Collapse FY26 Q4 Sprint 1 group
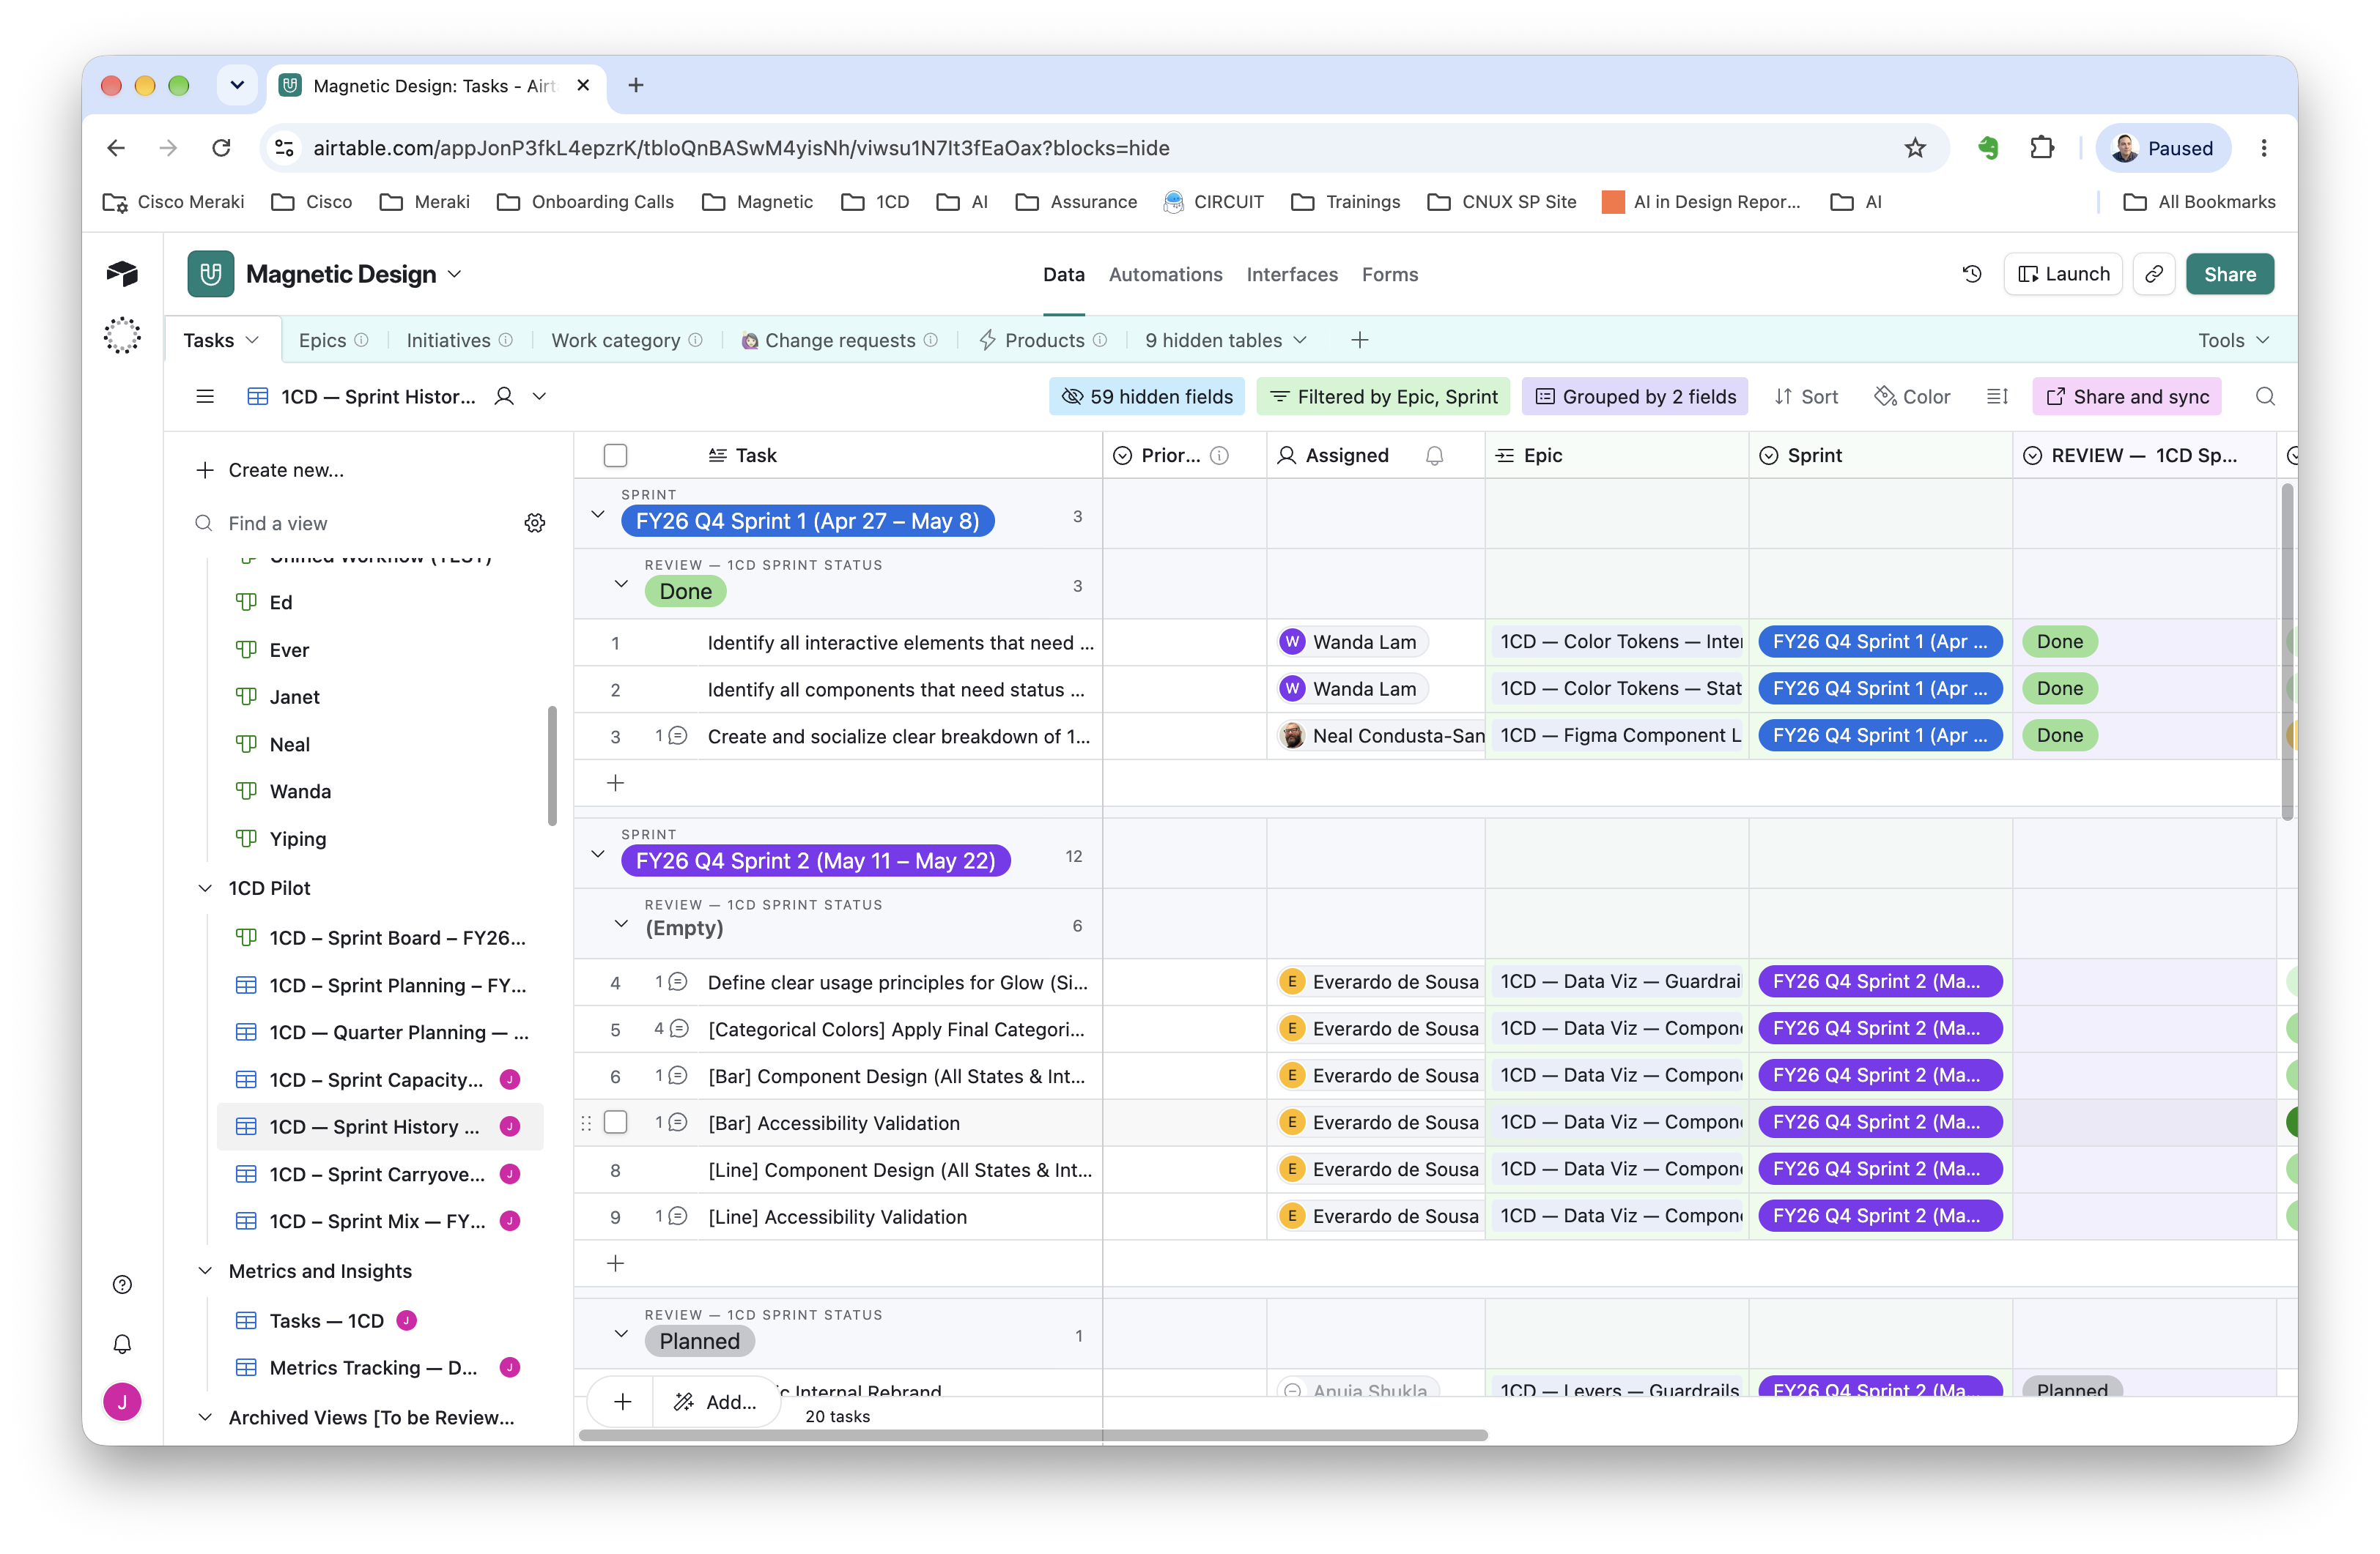This screenshot has width=2380, height=1554. pyautogui.click(x=598, y=513)
